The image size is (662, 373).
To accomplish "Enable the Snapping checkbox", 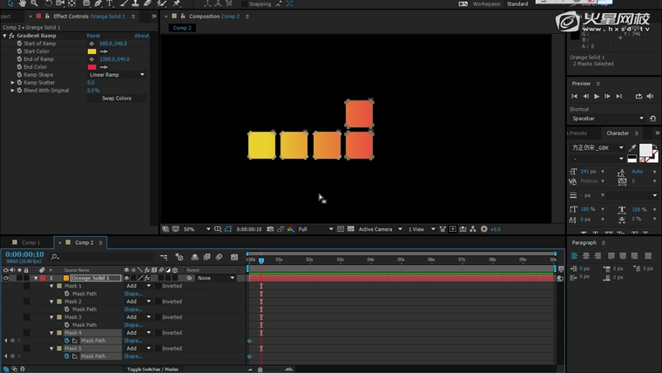I will [245, 3].
